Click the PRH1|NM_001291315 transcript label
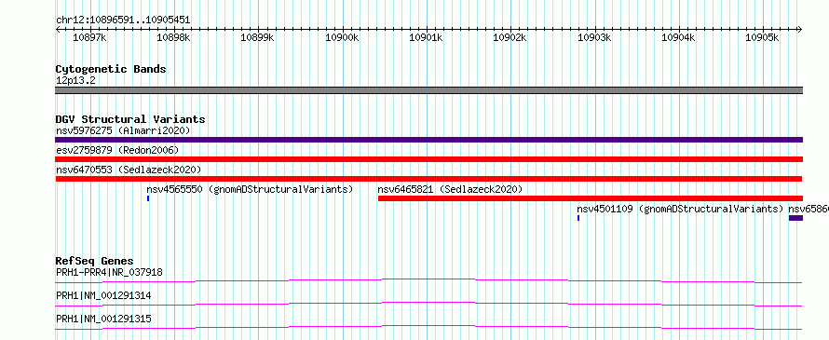This screenshot has width=829, height=340. click(103, 319)
